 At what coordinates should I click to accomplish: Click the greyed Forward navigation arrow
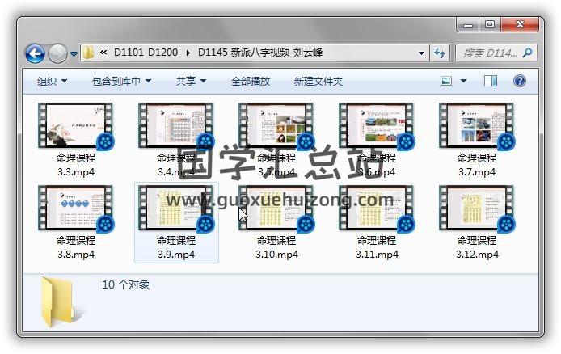click(57, 54)
